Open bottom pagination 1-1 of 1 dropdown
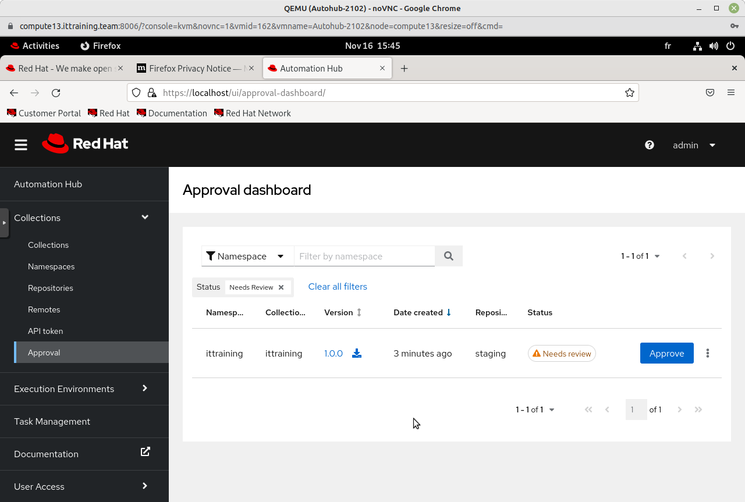This screenshot has width=745, height=502. tap(535, 410)
